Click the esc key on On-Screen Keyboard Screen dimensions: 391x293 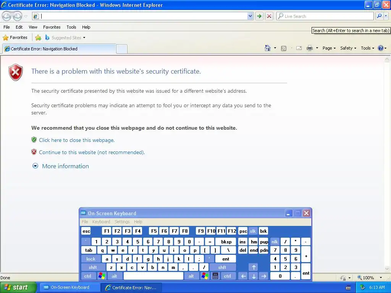[x=86, y=231]
